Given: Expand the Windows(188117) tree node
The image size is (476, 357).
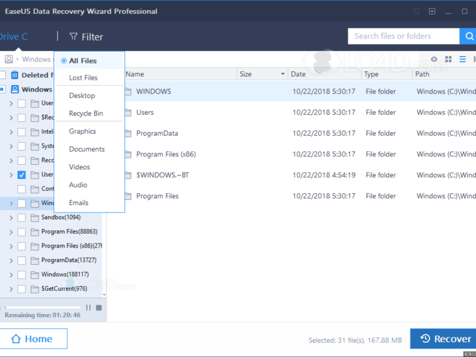Looking at the screenshot, I should pyautogui.click(x=11, y=275).
